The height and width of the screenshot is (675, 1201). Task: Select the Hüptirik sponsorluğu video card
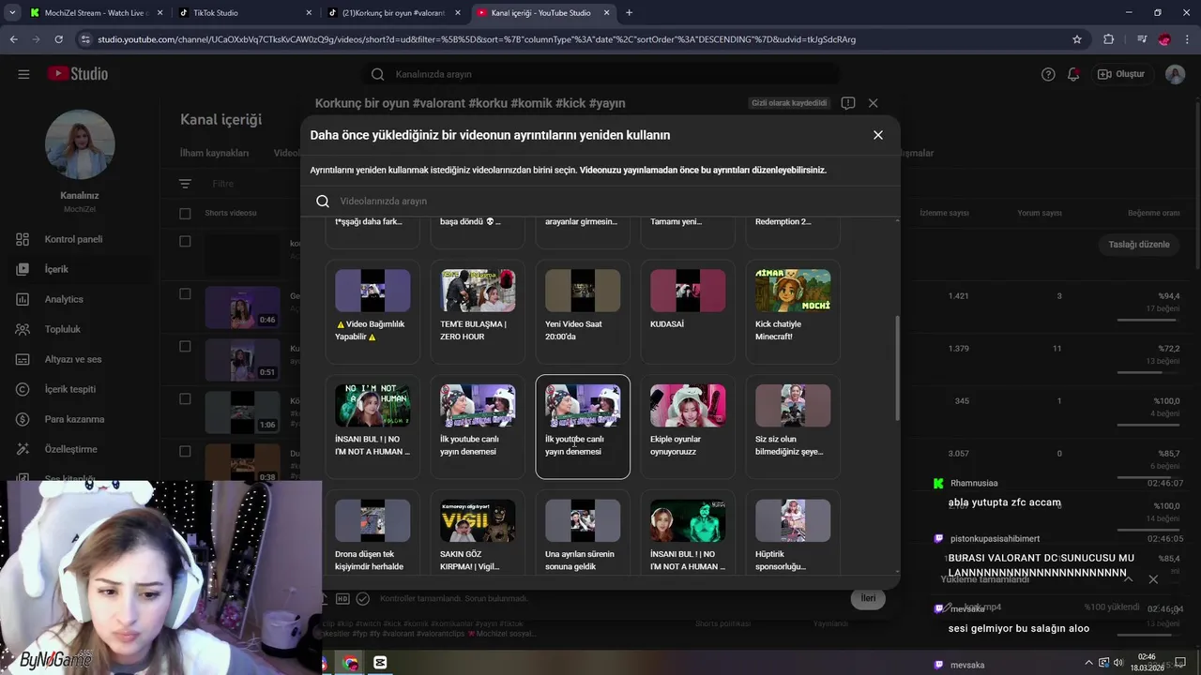pyautogui.click(x=793, y=534)
